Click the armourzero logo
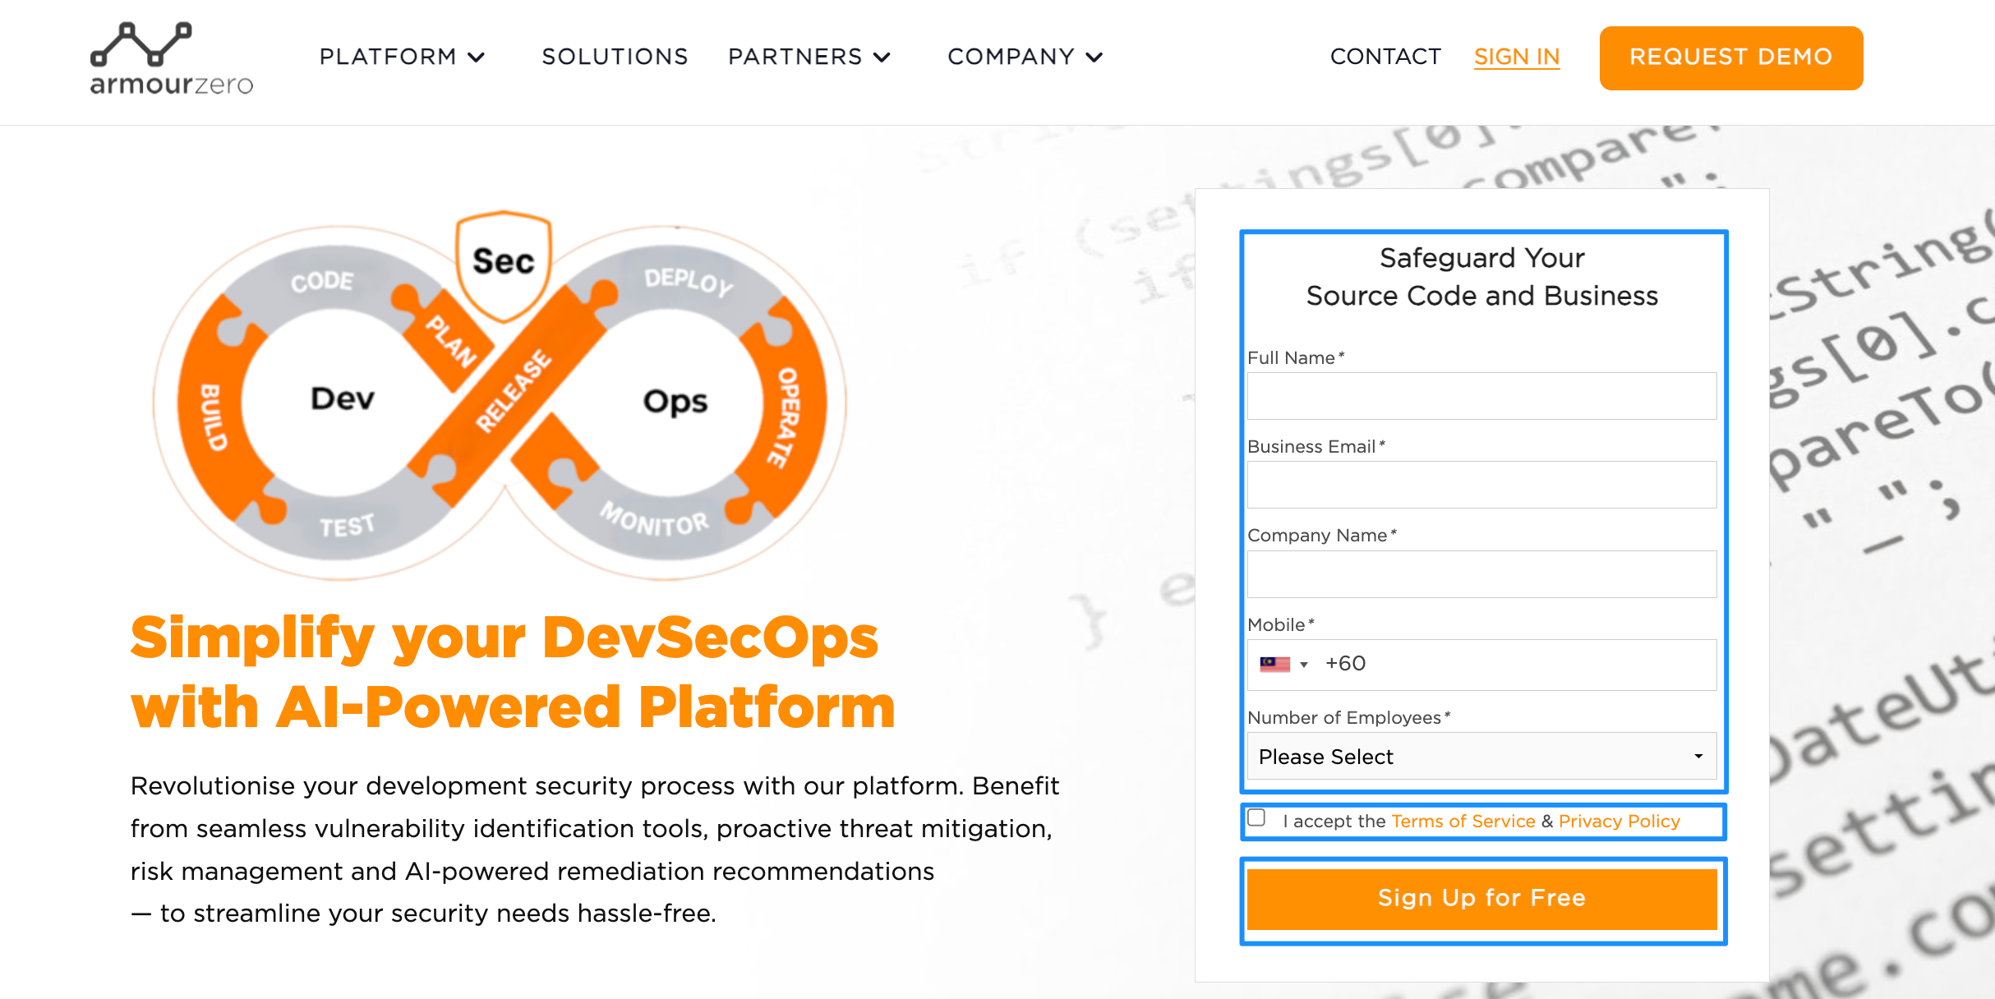 172,59
